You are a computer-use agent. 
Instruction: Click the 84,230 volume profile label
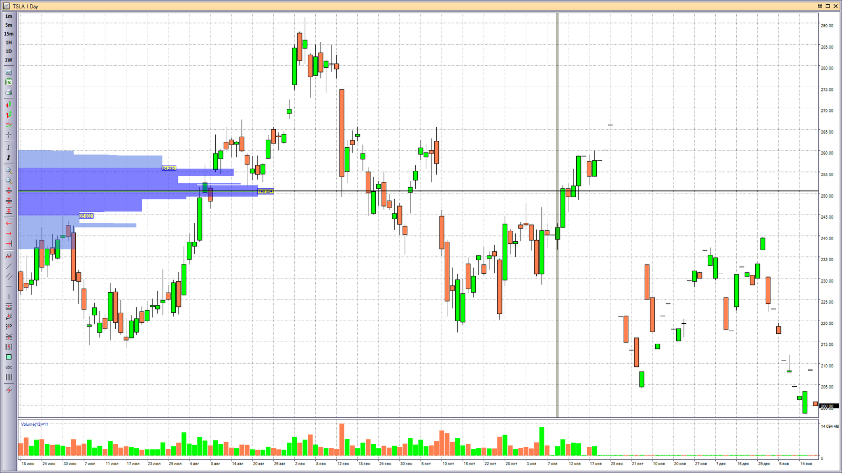[169, 168]
